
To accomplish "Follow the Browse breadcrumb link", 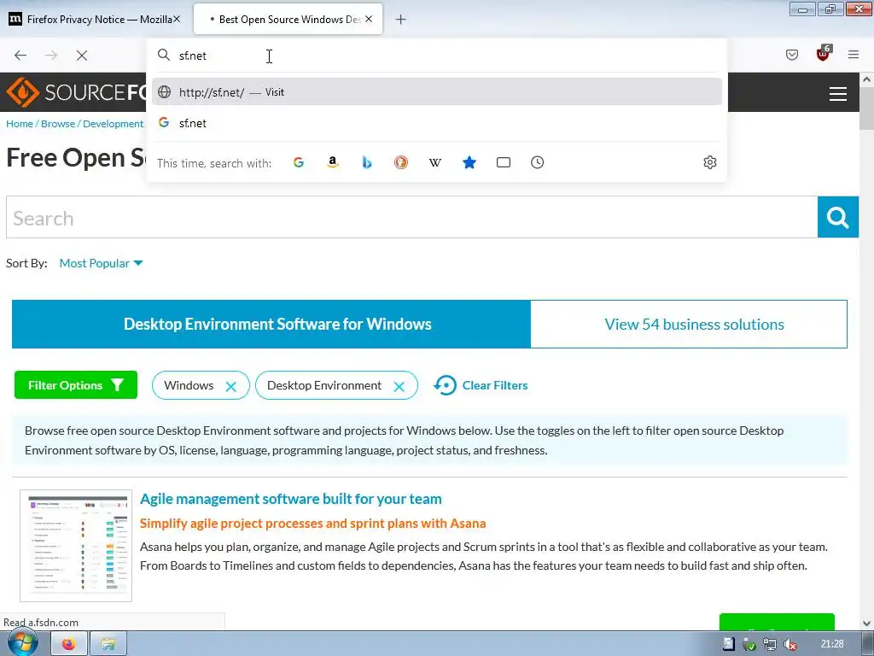I will [58, 124].
